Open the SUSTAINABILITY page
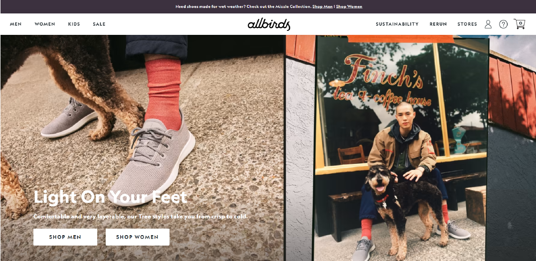The image size is (536, 261). click(x=397, y=24)
